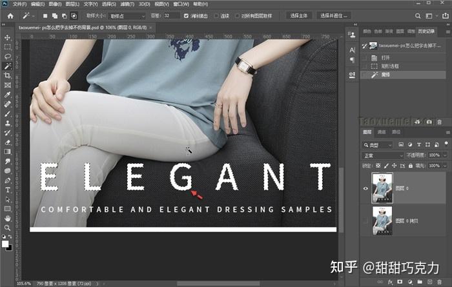The width and height of the screenshot is (452, 287).
Task: Switch to the History panel tab
Action: coord(426,31)
